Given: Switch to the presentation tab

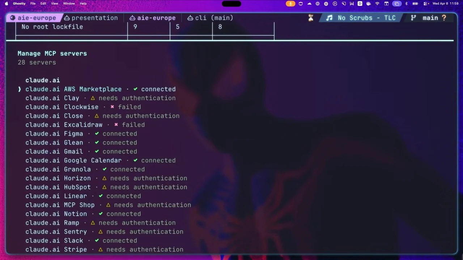Looking at the screenshot, I should (x=91, y=18).
